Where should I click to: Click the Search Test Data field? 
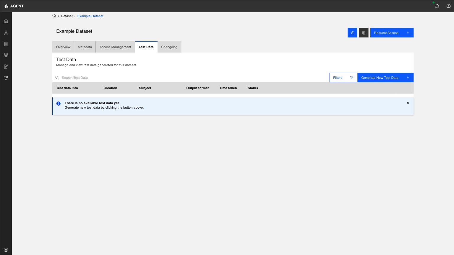pos(191,78)
